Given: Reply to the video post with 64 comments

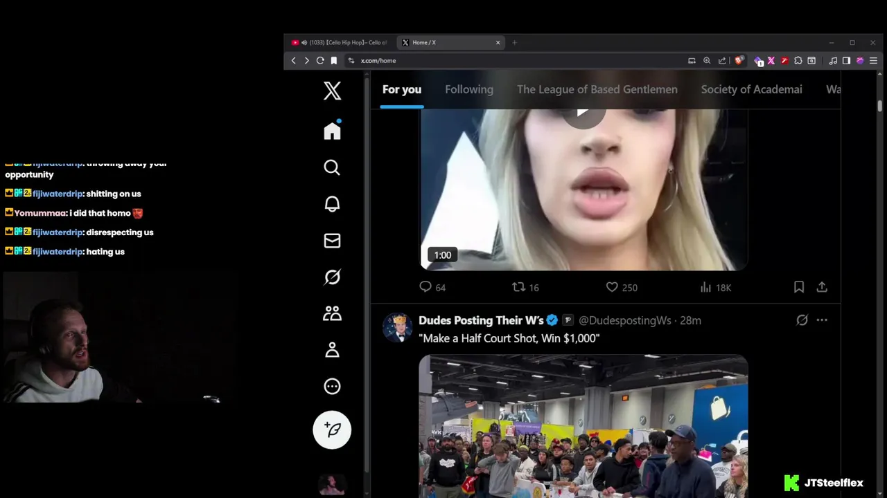Looking at the screenshot, I should pos(432,287).
